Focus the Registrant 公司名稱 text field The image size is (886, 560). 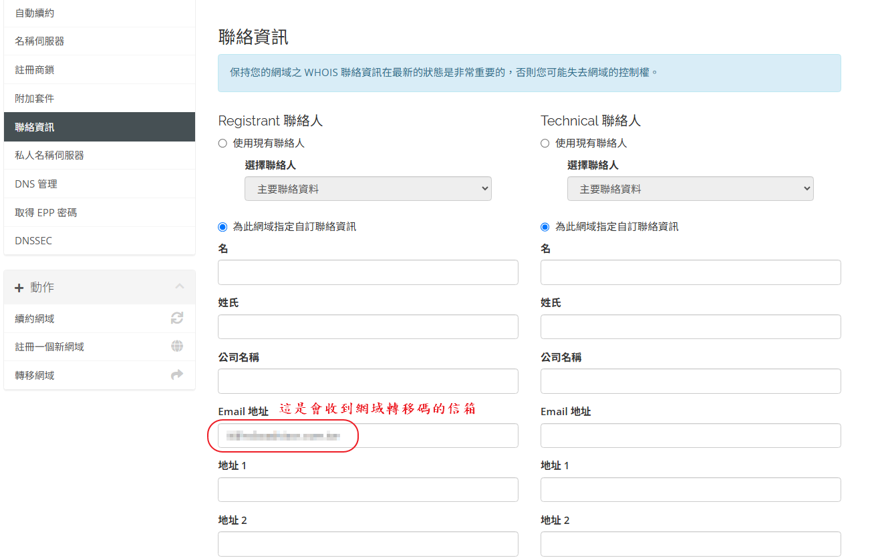pyautogui.click(x=367, y=381)
